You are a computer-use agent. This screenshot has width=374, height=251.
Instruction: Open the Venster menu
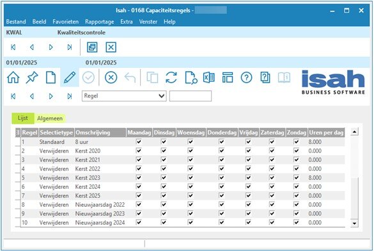148,22
